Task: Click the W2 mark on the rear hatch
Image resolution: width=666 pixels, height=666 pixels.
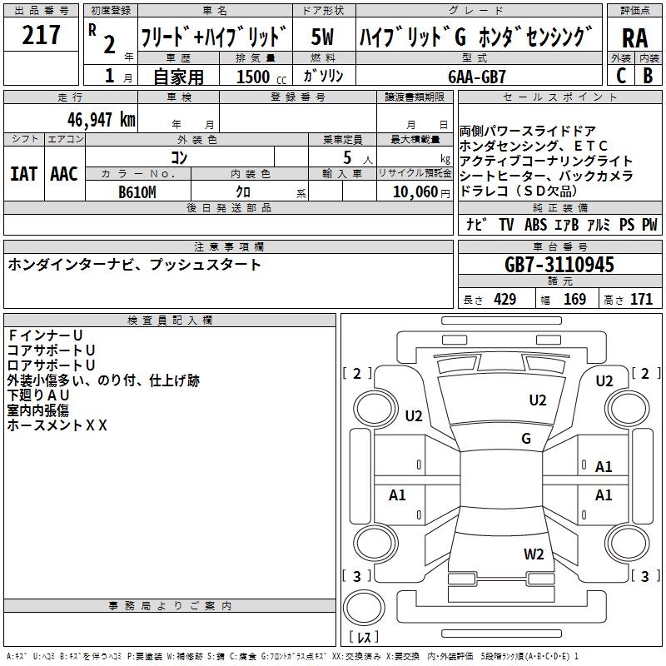Action: pos(534,554)
